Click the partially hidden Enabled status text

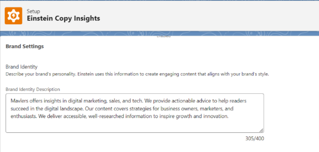tap(164, 37)
